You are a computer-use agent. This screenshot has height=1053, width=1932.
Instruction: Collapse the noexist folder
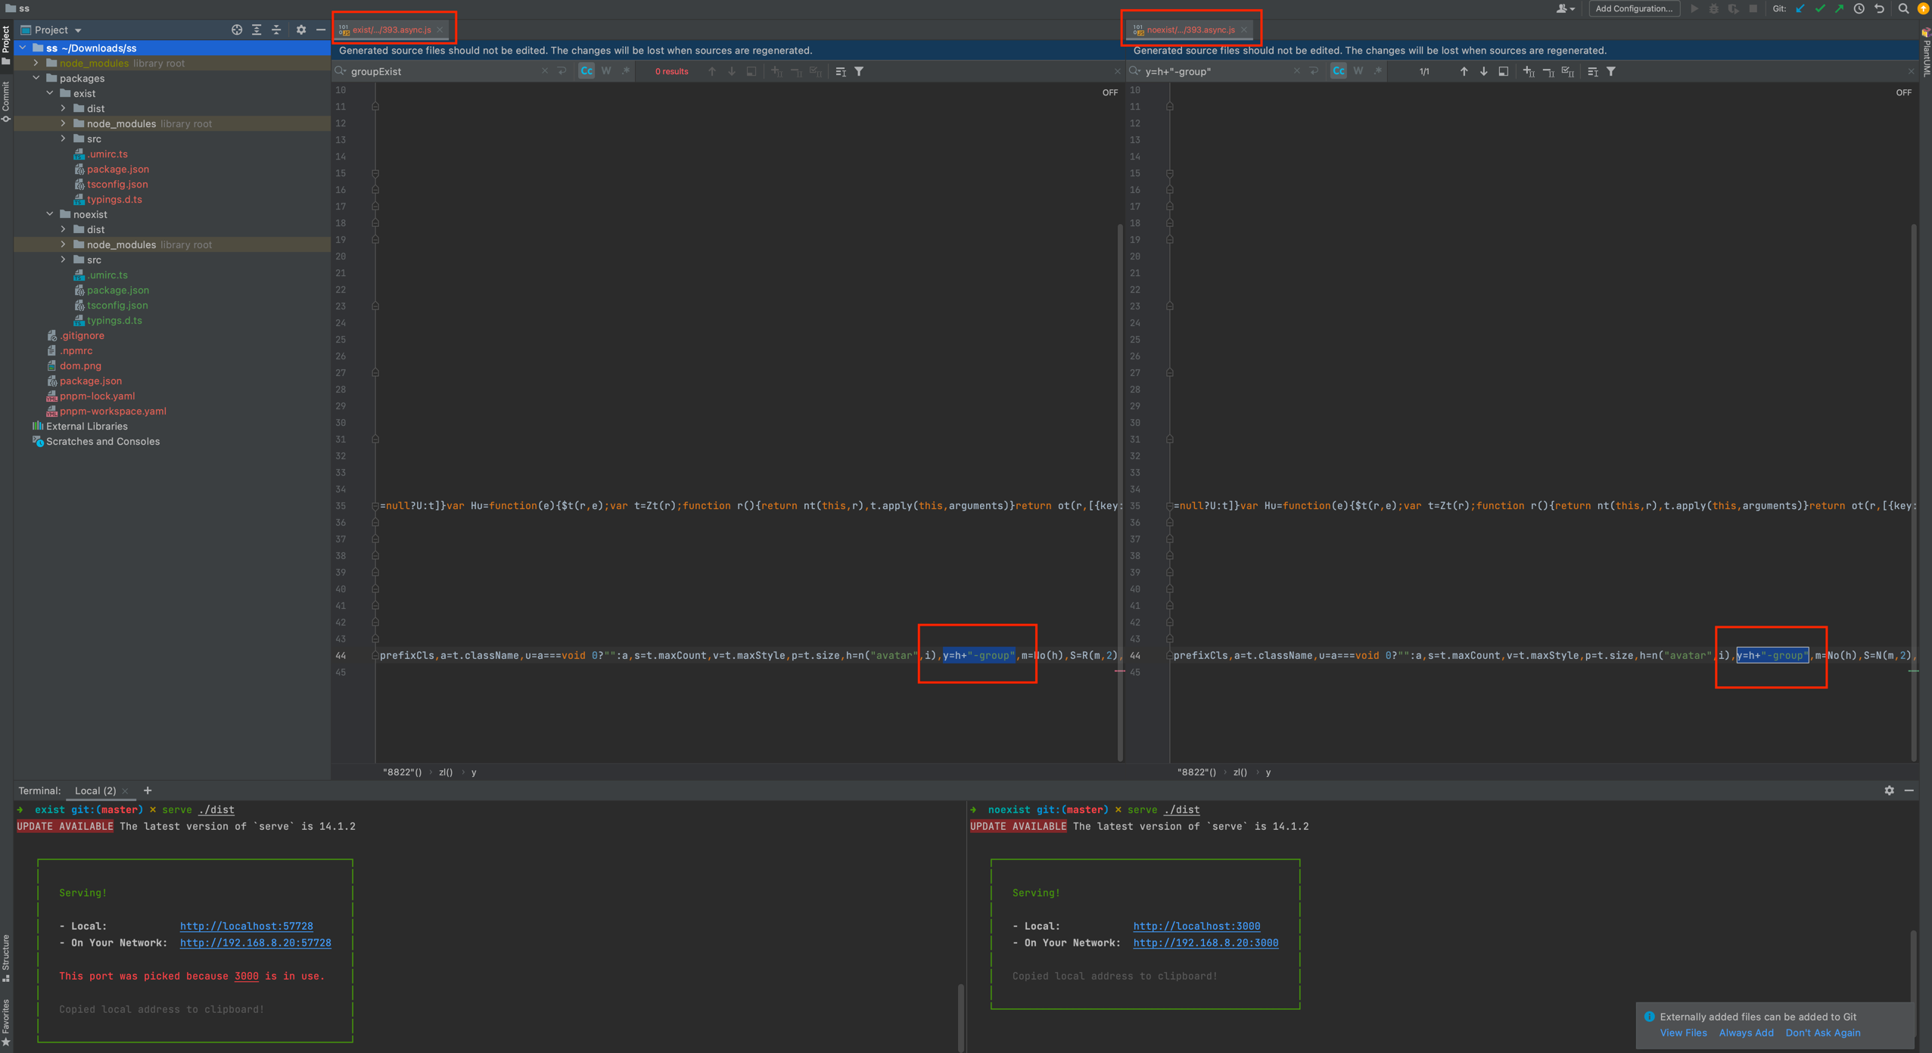coord(50,214)
